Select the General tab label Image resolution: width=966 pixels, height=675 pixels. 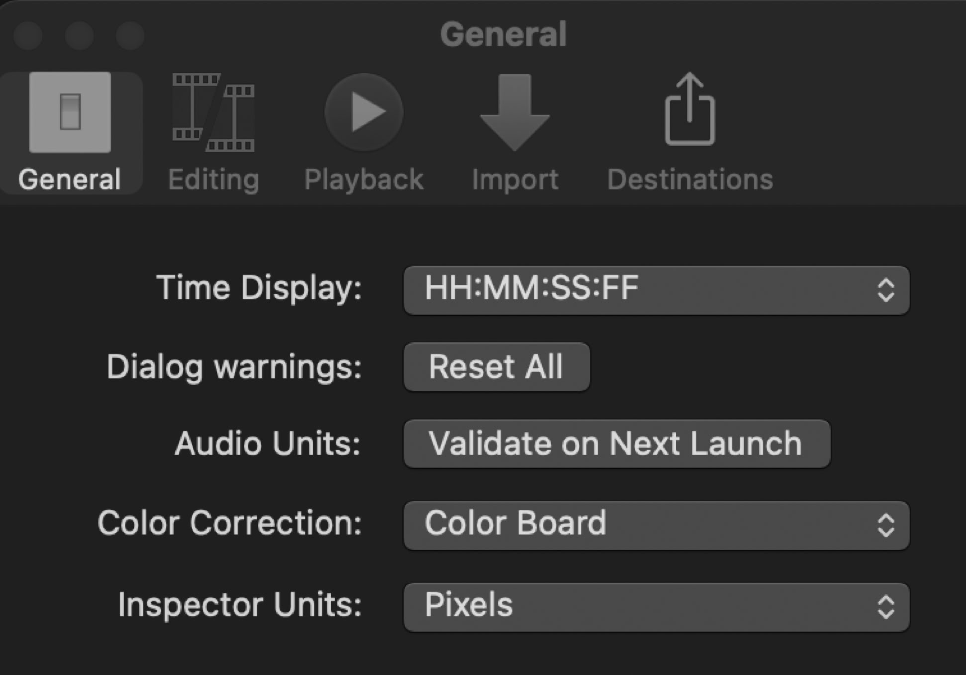70,179
